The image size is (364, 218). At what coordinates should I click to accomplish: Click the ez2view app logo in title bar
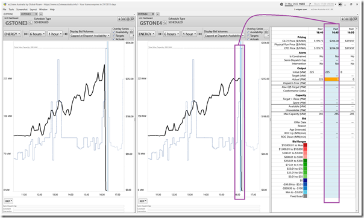(5, 4)
